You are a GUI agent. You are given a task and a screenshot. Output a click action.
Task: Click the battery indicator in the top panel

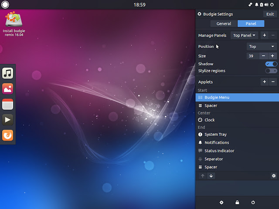tap(262, 5)
